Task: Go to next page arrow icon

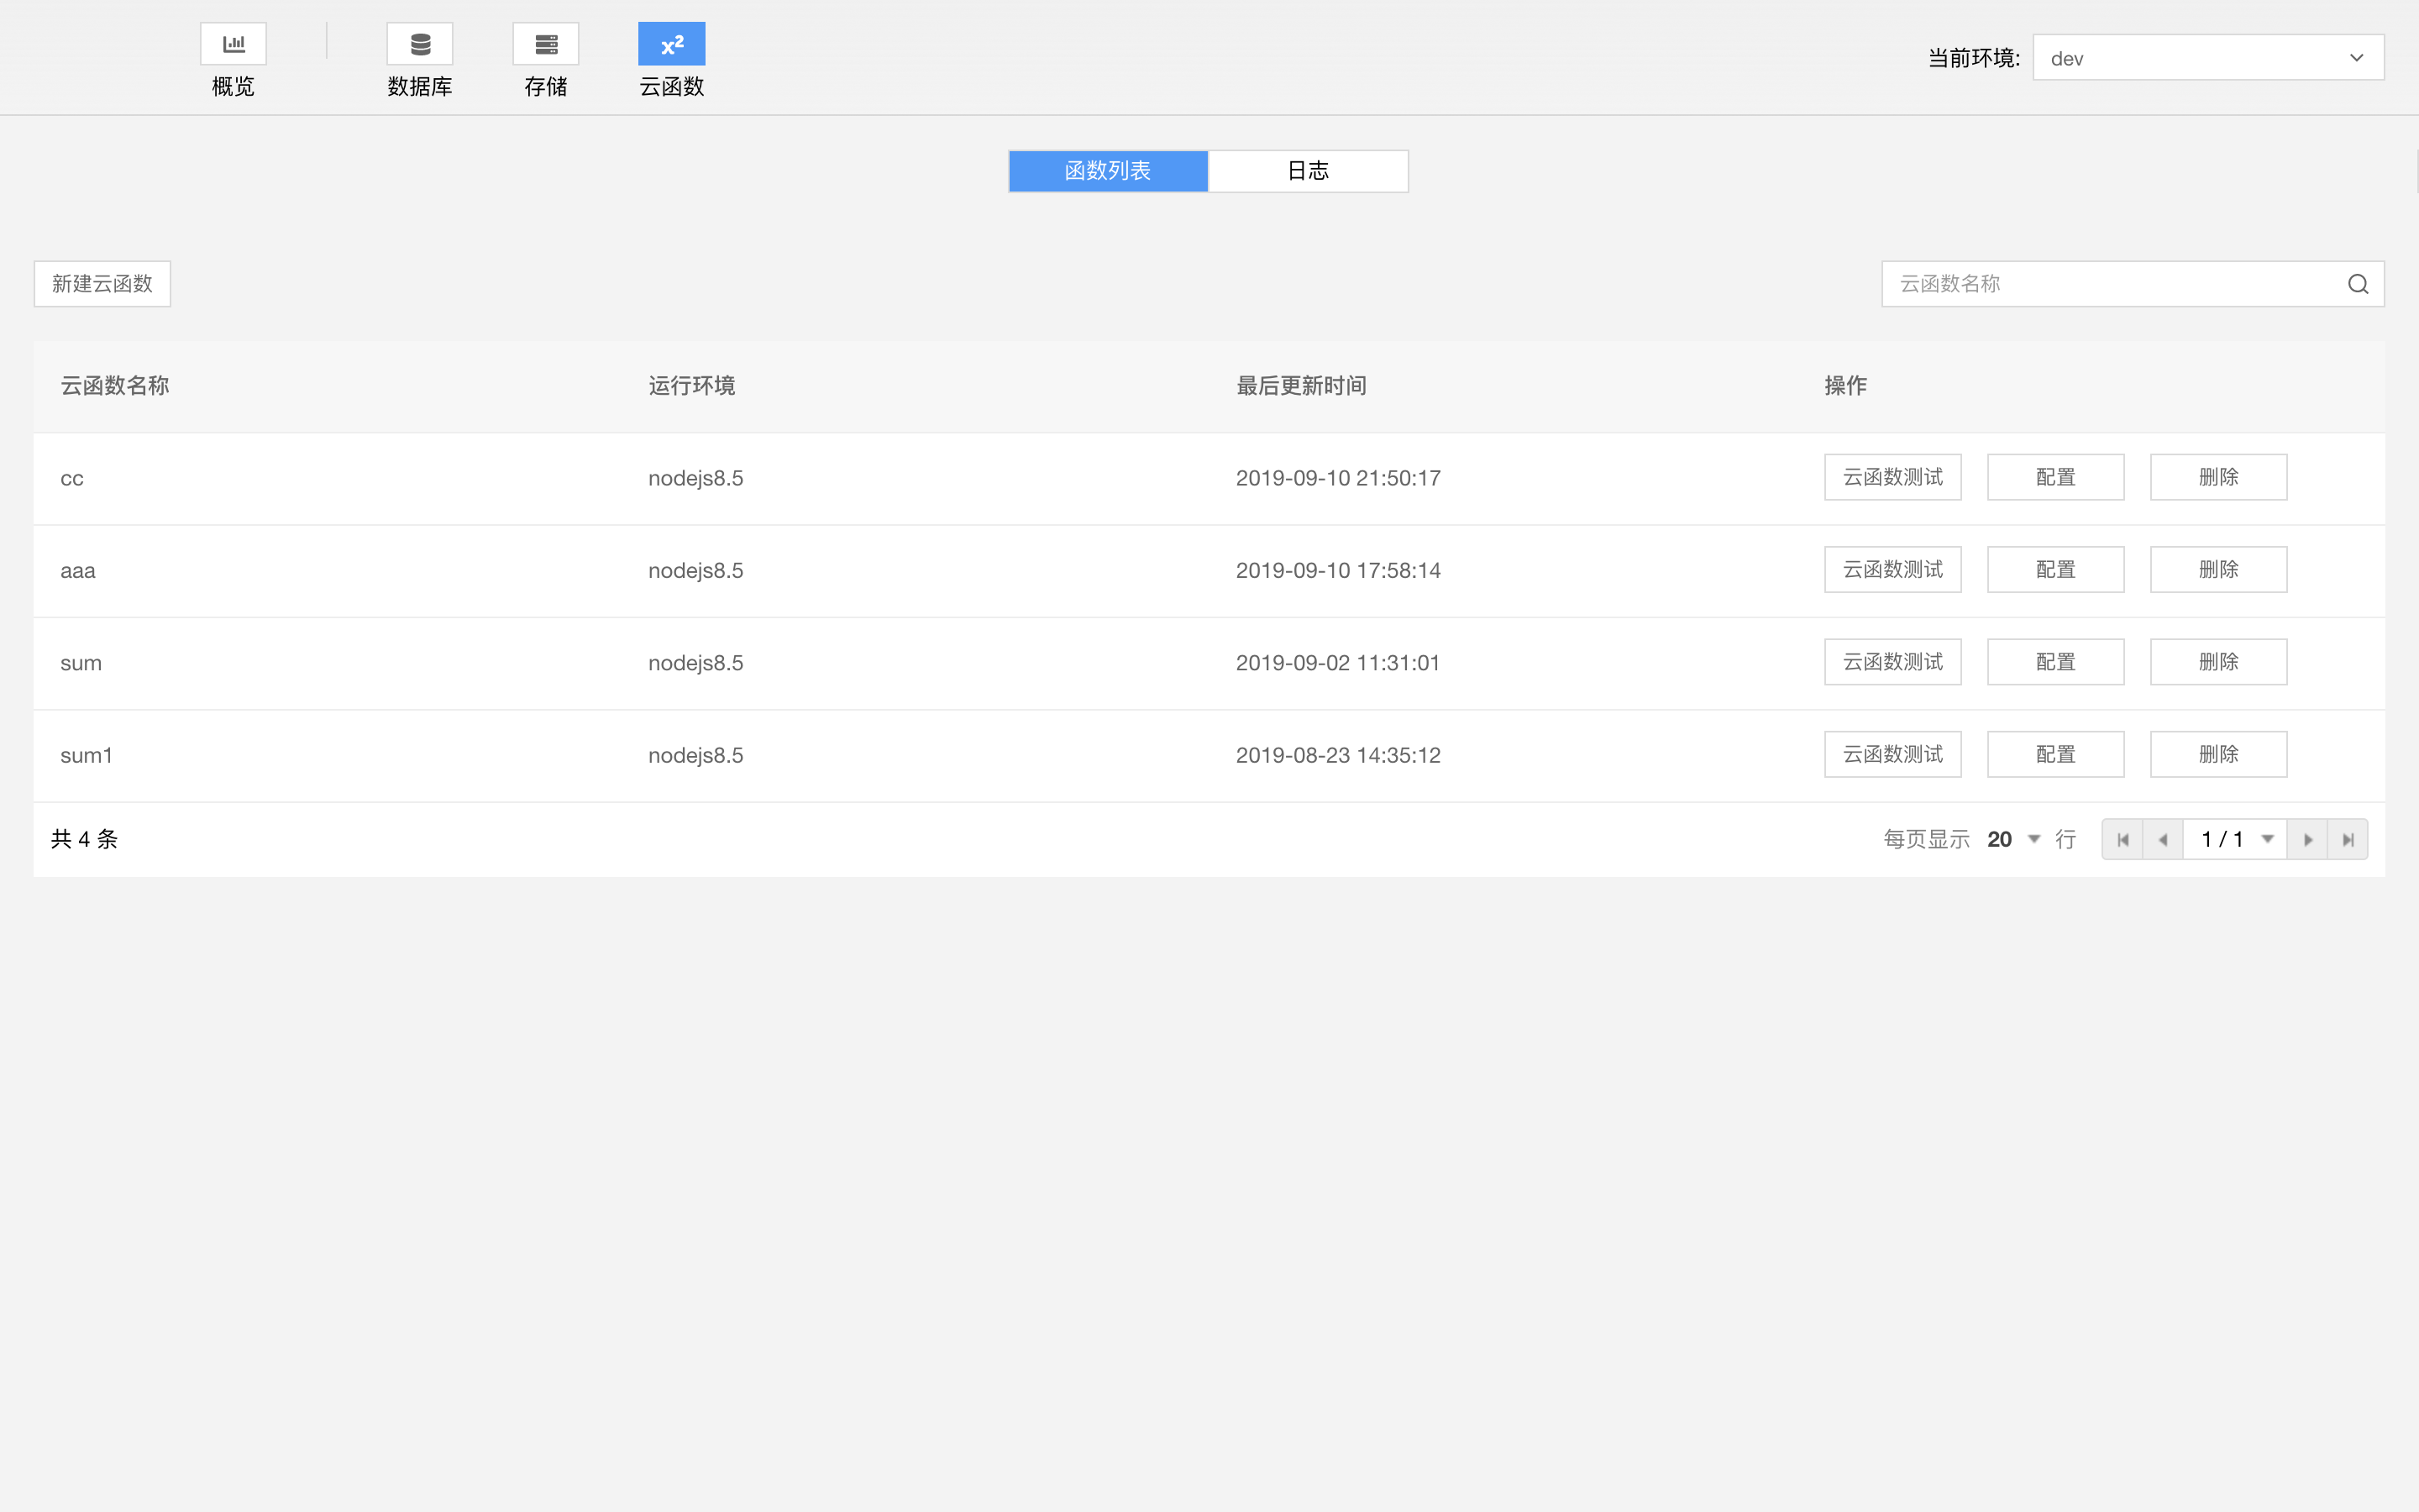Action: pos(2307,840)
